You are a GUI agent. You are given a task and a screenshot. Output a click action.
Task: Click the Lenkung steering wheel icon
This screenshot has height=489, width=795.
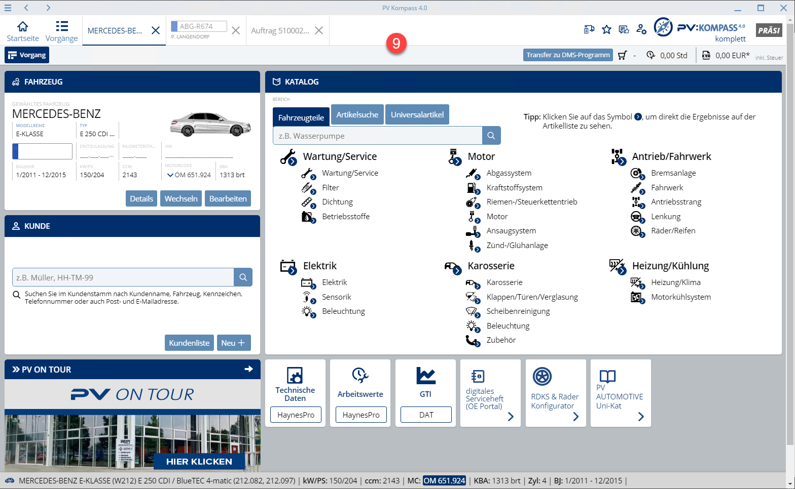(637, 217)
